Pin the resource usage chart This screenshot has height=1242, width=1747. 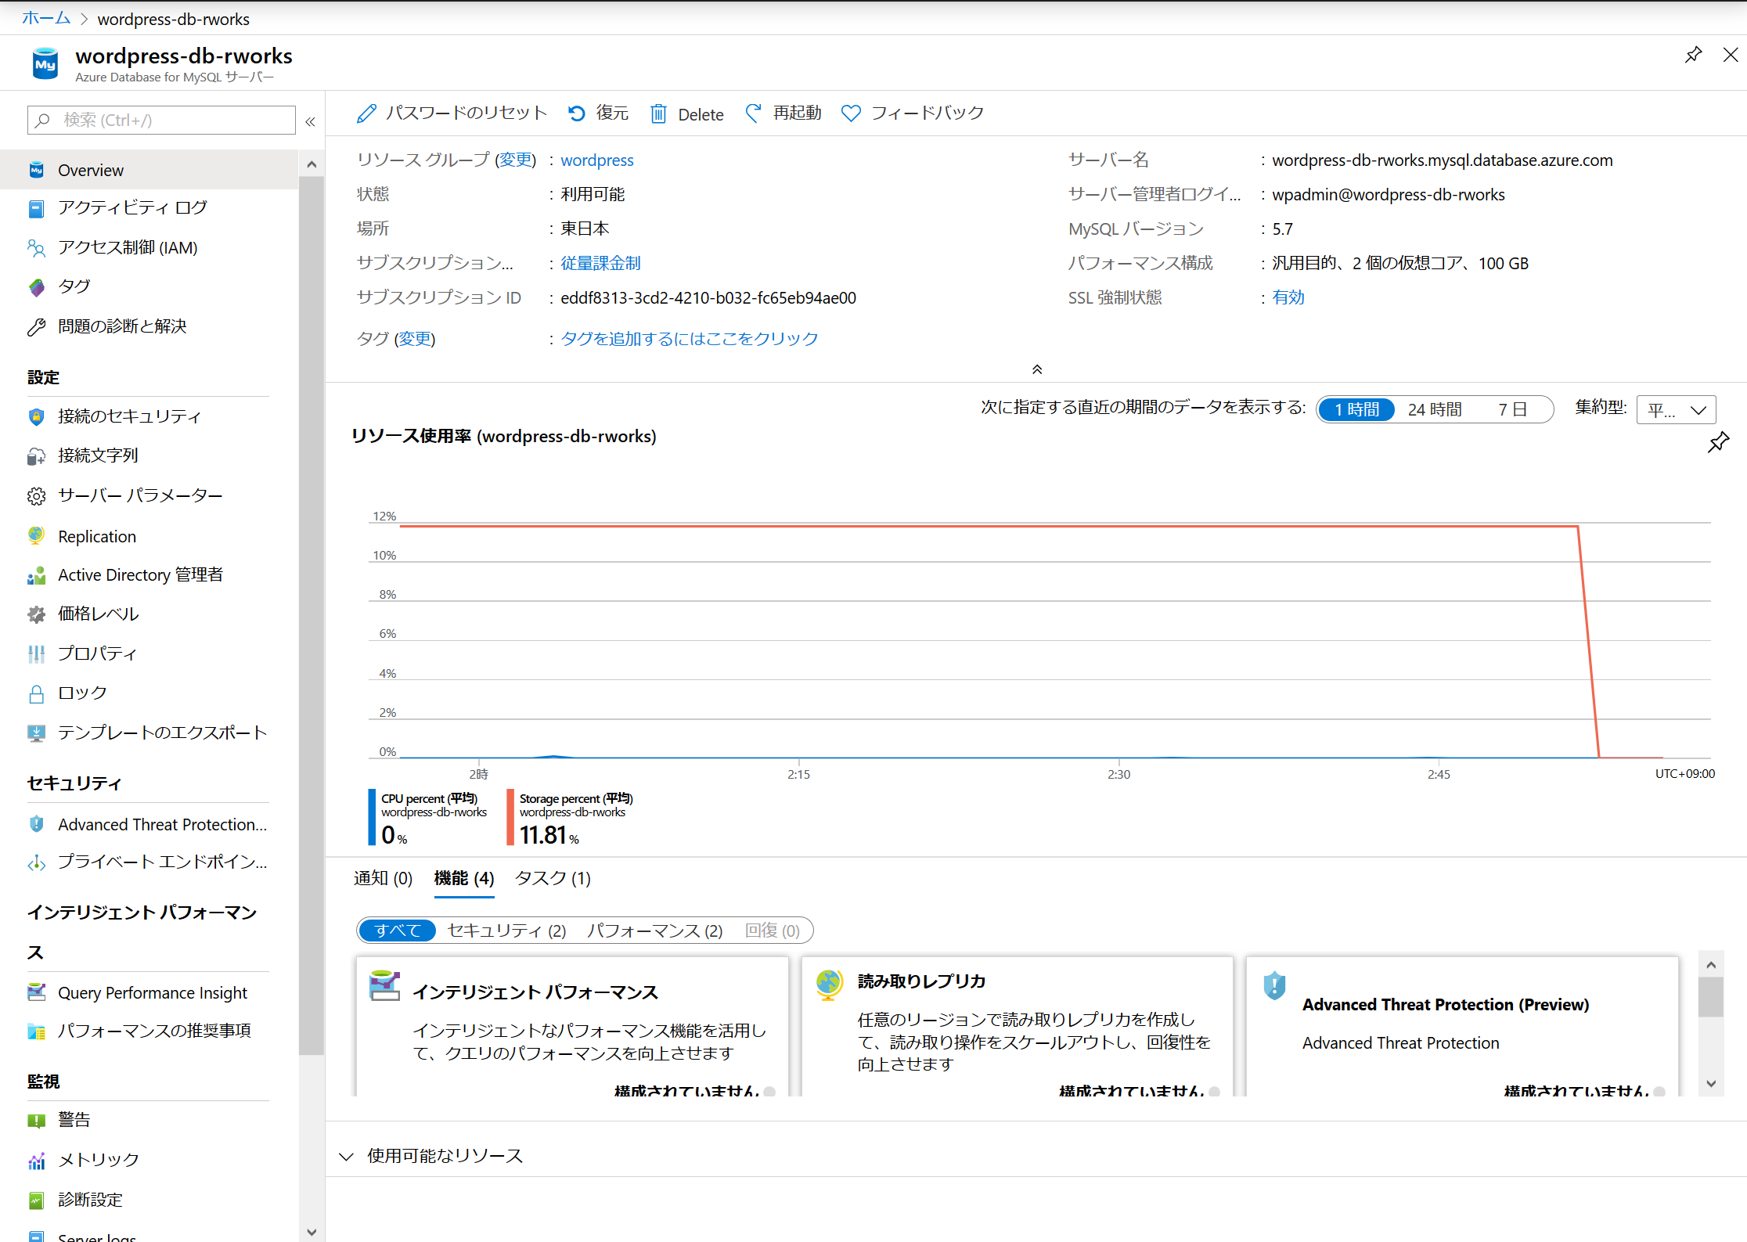[1718, 442]
